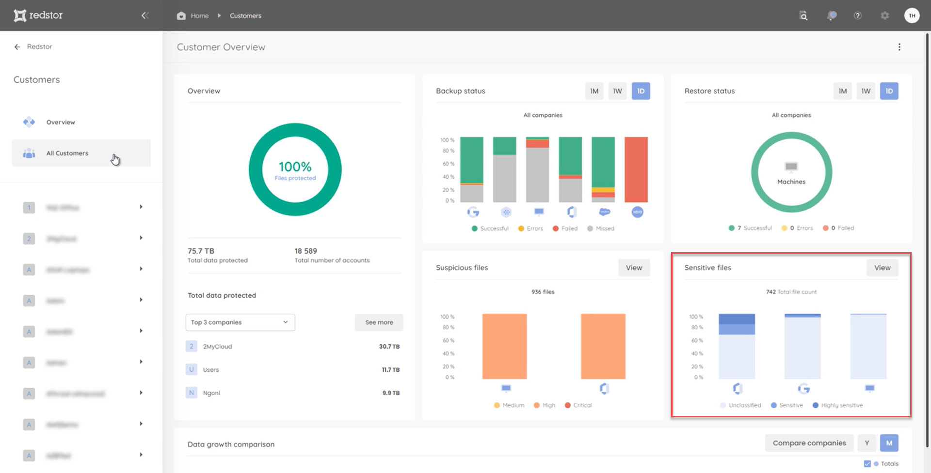
Task: Click Machines icon in Restore status ring
Action: point(791,167)
